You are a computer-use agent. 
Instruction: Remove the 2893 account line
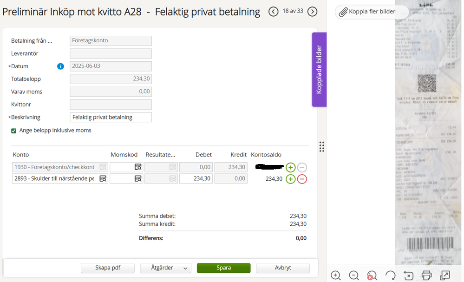point(302,179)
